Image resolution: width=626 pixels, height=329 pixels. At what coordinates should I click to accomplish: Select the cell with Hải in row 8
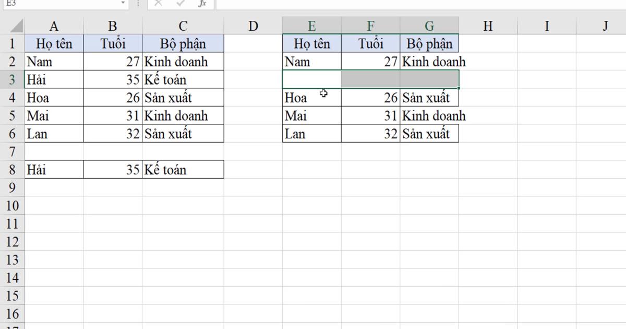54,169
